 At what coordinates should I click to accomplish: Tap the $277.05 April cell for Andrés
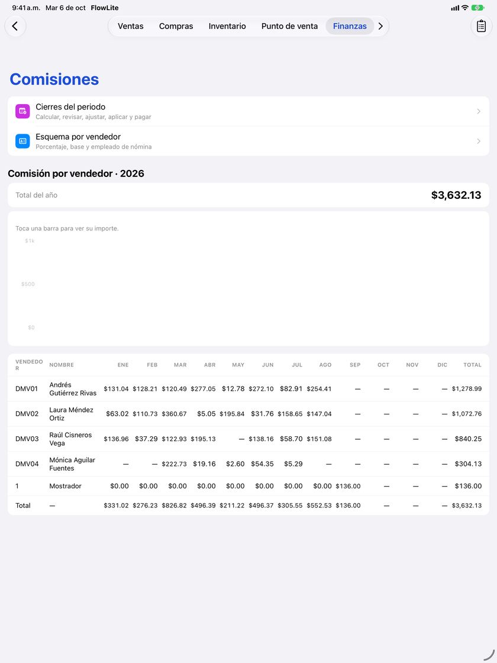pos(203,388)
